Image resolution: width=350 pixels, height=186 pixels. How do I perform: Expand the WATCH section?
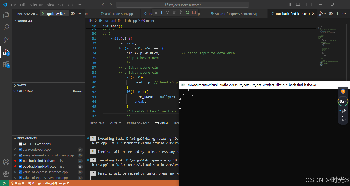click(49, 85)
